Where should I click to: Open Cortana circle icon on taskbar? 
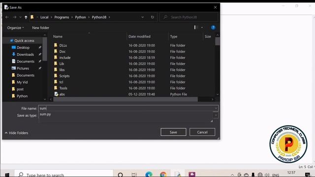point(120,175)
